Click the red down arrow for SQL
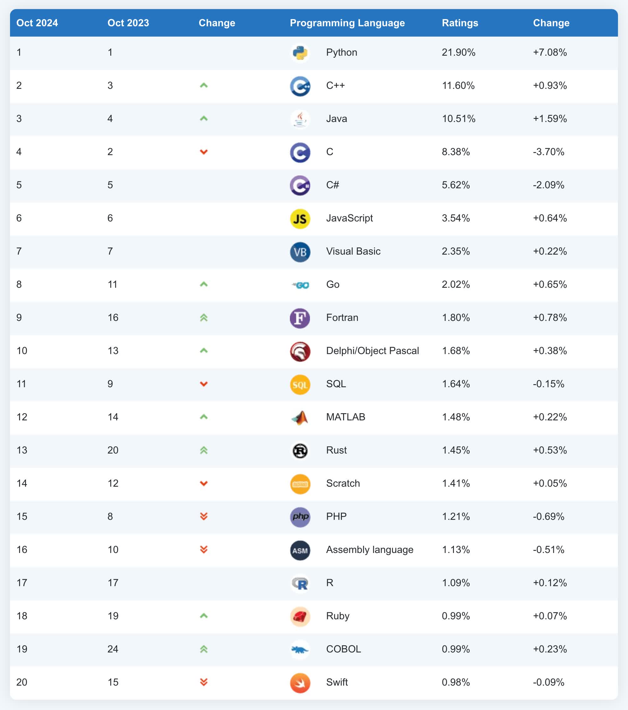The height and width of the screenshot is (710, 628). [x=204, y=384]
